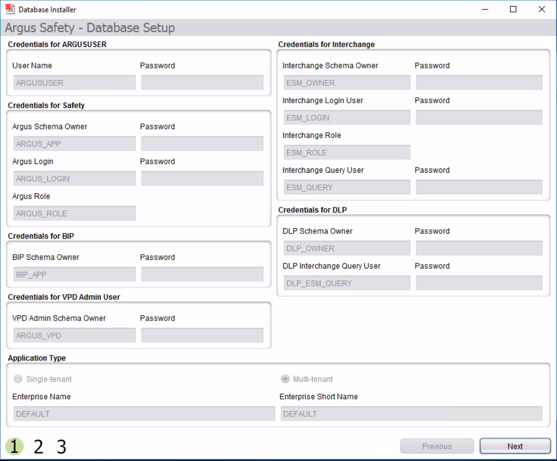Click the ARGUS_VPD Admin Schema field
557x461 pixels.
[x=73, y=335]
